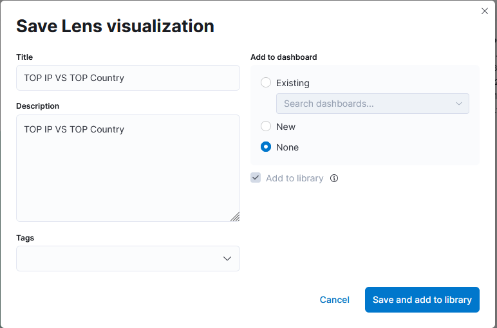Click the Description label
The width and height of the screenshot is (497, 328).
pos(38,105)
